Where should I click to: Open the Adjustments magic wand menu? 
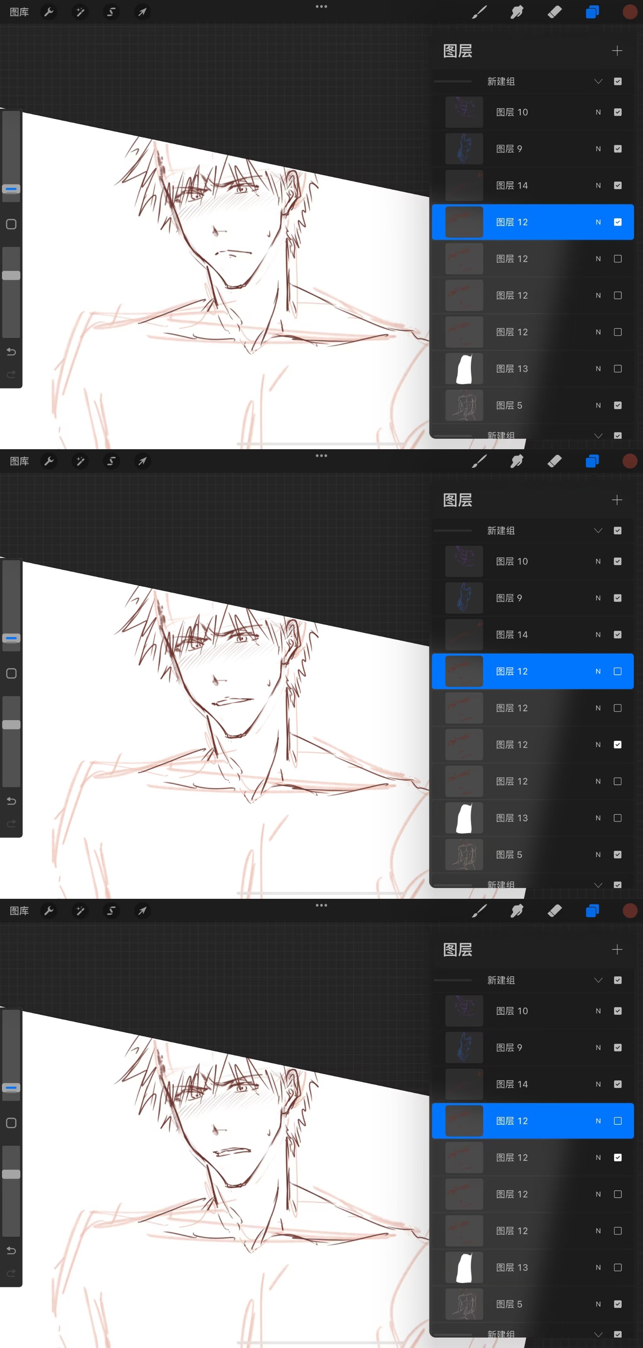[80, 12]
